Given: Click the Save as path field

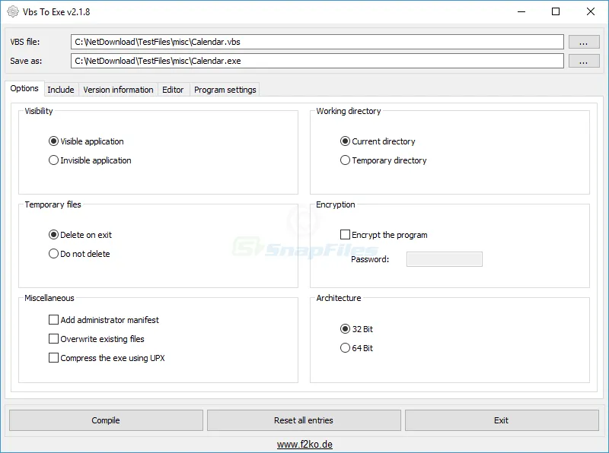Looking at the screenshot, I should 317,61.
